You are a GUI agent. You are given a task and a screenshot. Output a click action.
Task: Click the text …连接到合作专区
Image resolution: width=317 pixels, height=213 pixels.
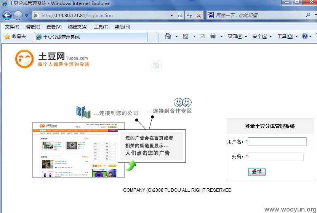170,111
